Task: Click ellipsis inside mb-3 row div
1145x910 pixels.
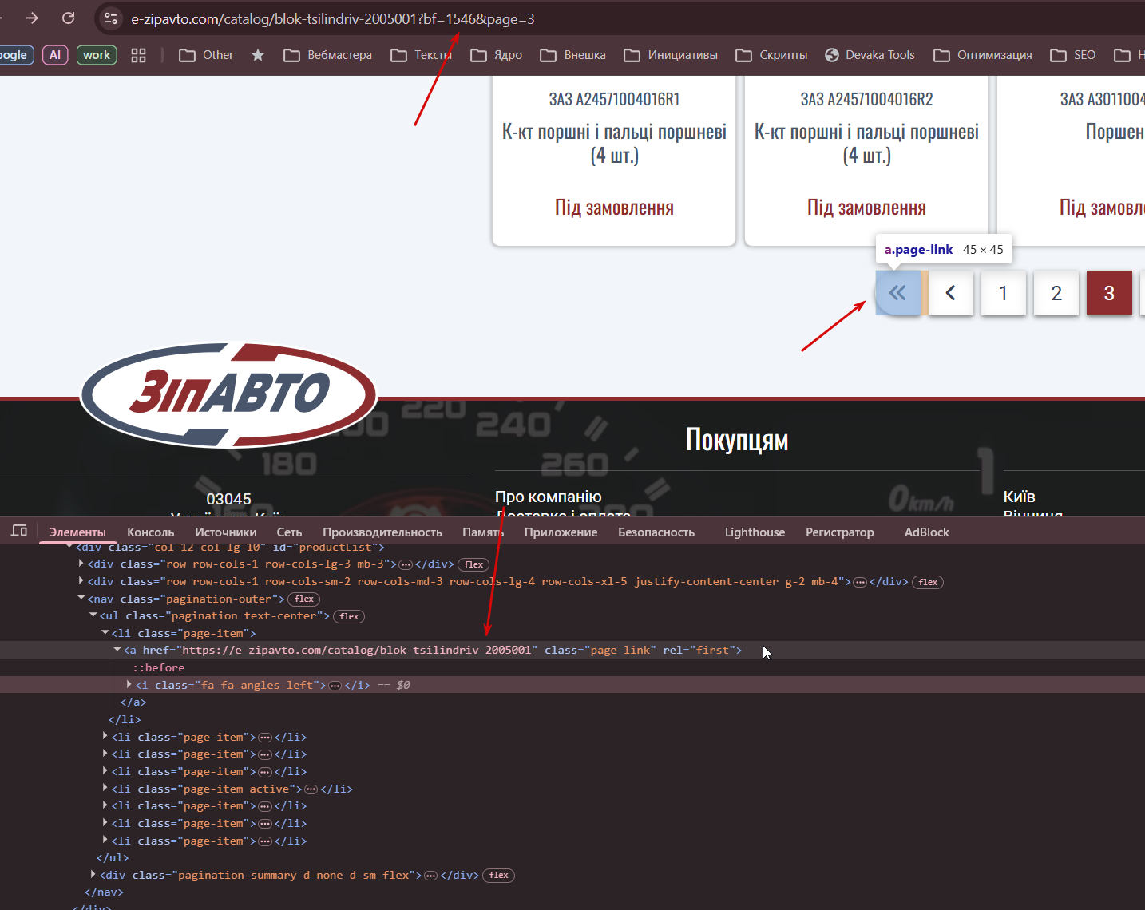Action: point(406,564)
